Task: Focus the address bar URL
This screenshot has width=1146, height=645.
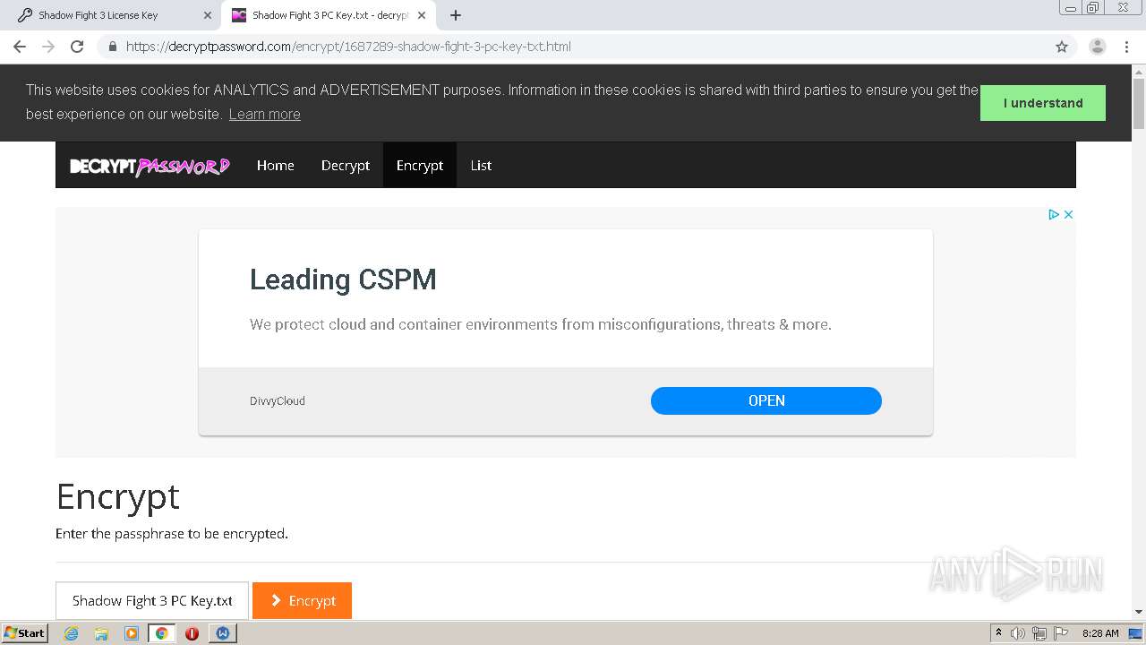Action: point(348,47)
